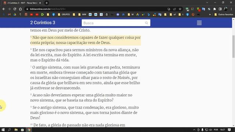Open the Google Drive bookmark
The width and height of the screenshot is (235, 132).
coord(15,15)
